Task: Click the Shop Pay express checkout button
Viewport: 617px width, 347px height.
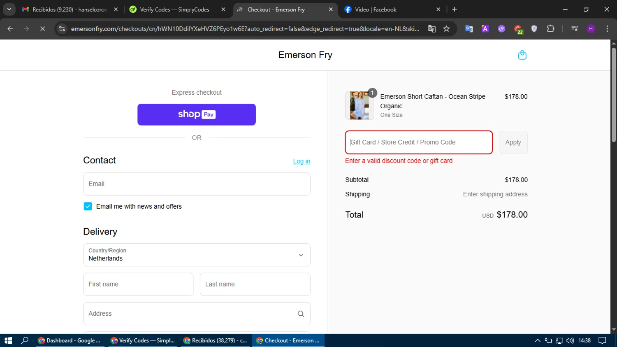Action: [197, 114]
